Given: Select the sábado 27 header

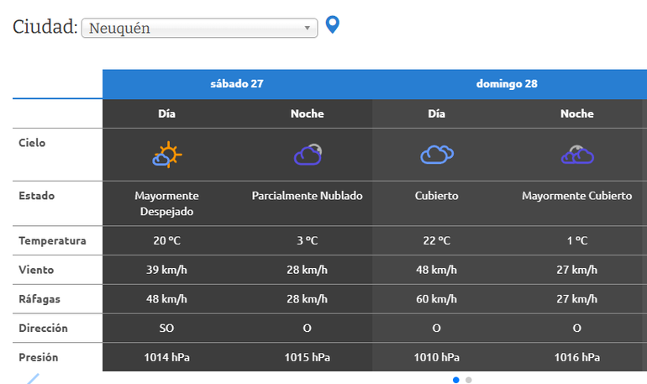Looking at the screenshot, I should (237, 84).
